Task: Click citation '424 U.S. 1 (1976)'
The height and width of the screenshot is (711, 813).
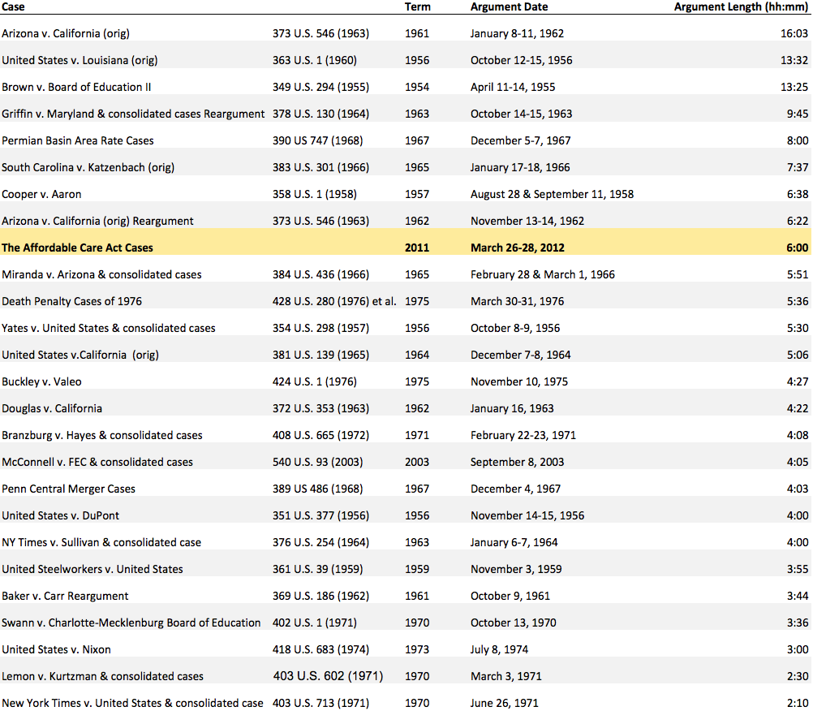Action: pos(315,381)
